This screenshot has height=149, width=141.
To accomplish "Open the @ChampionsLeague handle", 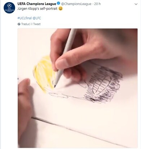I will pyautogui.click(x=76, y=4).
